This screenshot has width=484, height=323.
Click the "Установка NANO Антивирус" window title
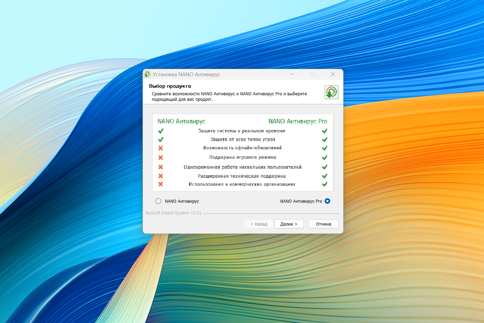[x=186, y=74]
